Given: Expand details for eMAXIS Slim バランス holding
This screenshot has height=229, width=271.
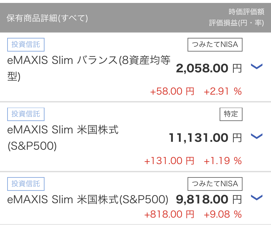Looking at the screenshot, I should tap(257, 67).
